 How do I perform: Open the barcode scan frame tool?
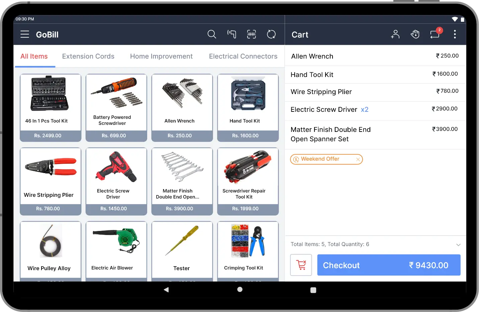tap(251, 34)
